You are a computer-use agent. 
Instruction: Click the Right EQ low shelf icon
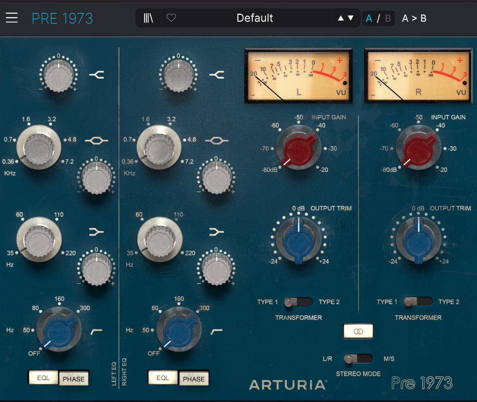pyautogui.click(x=216, y=232)
